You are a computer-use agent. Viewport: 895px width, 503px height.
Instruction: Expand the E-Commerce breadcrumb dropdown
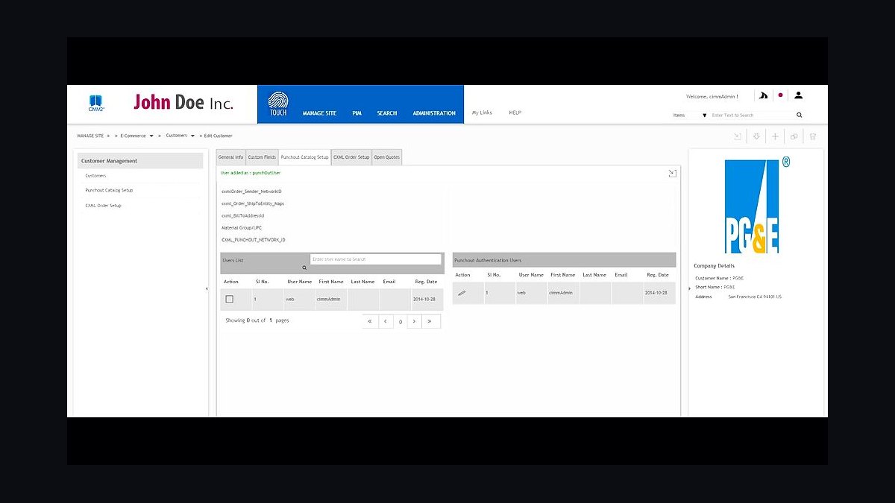tap(151, 136)
